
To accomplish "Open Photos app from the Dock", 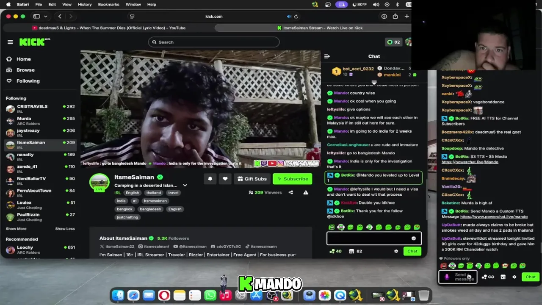I will (325, 295).
